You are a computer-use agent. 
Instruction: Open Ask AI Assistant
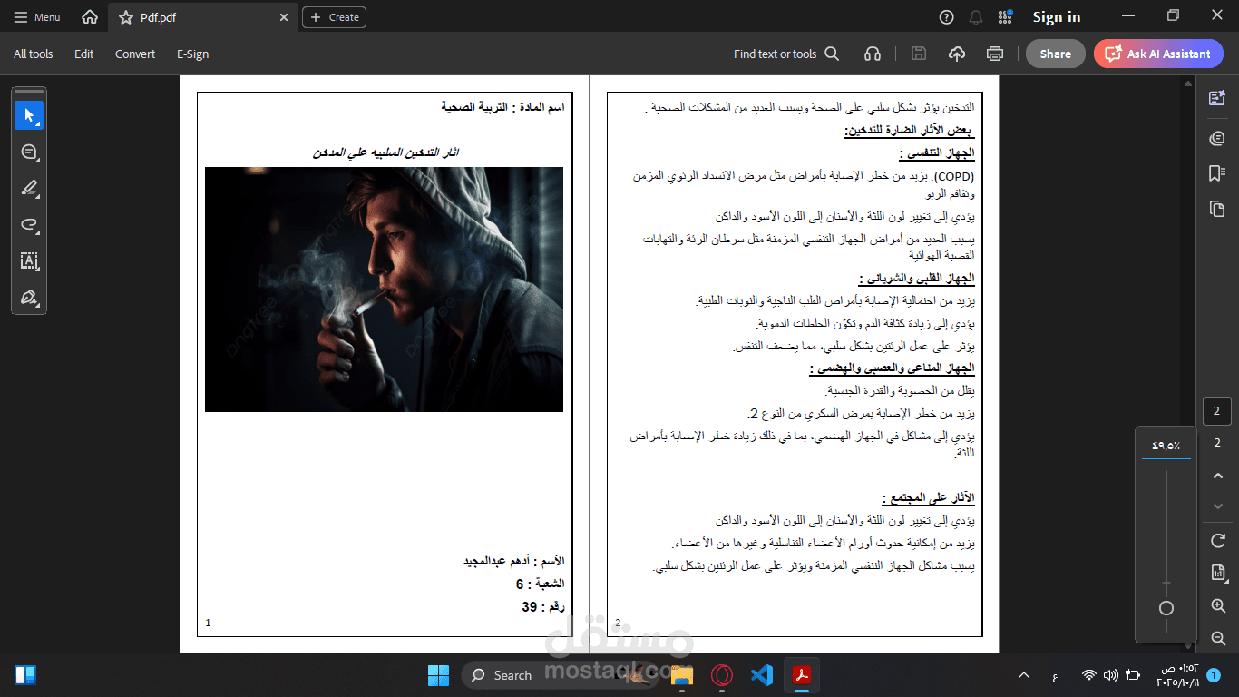1158,54
